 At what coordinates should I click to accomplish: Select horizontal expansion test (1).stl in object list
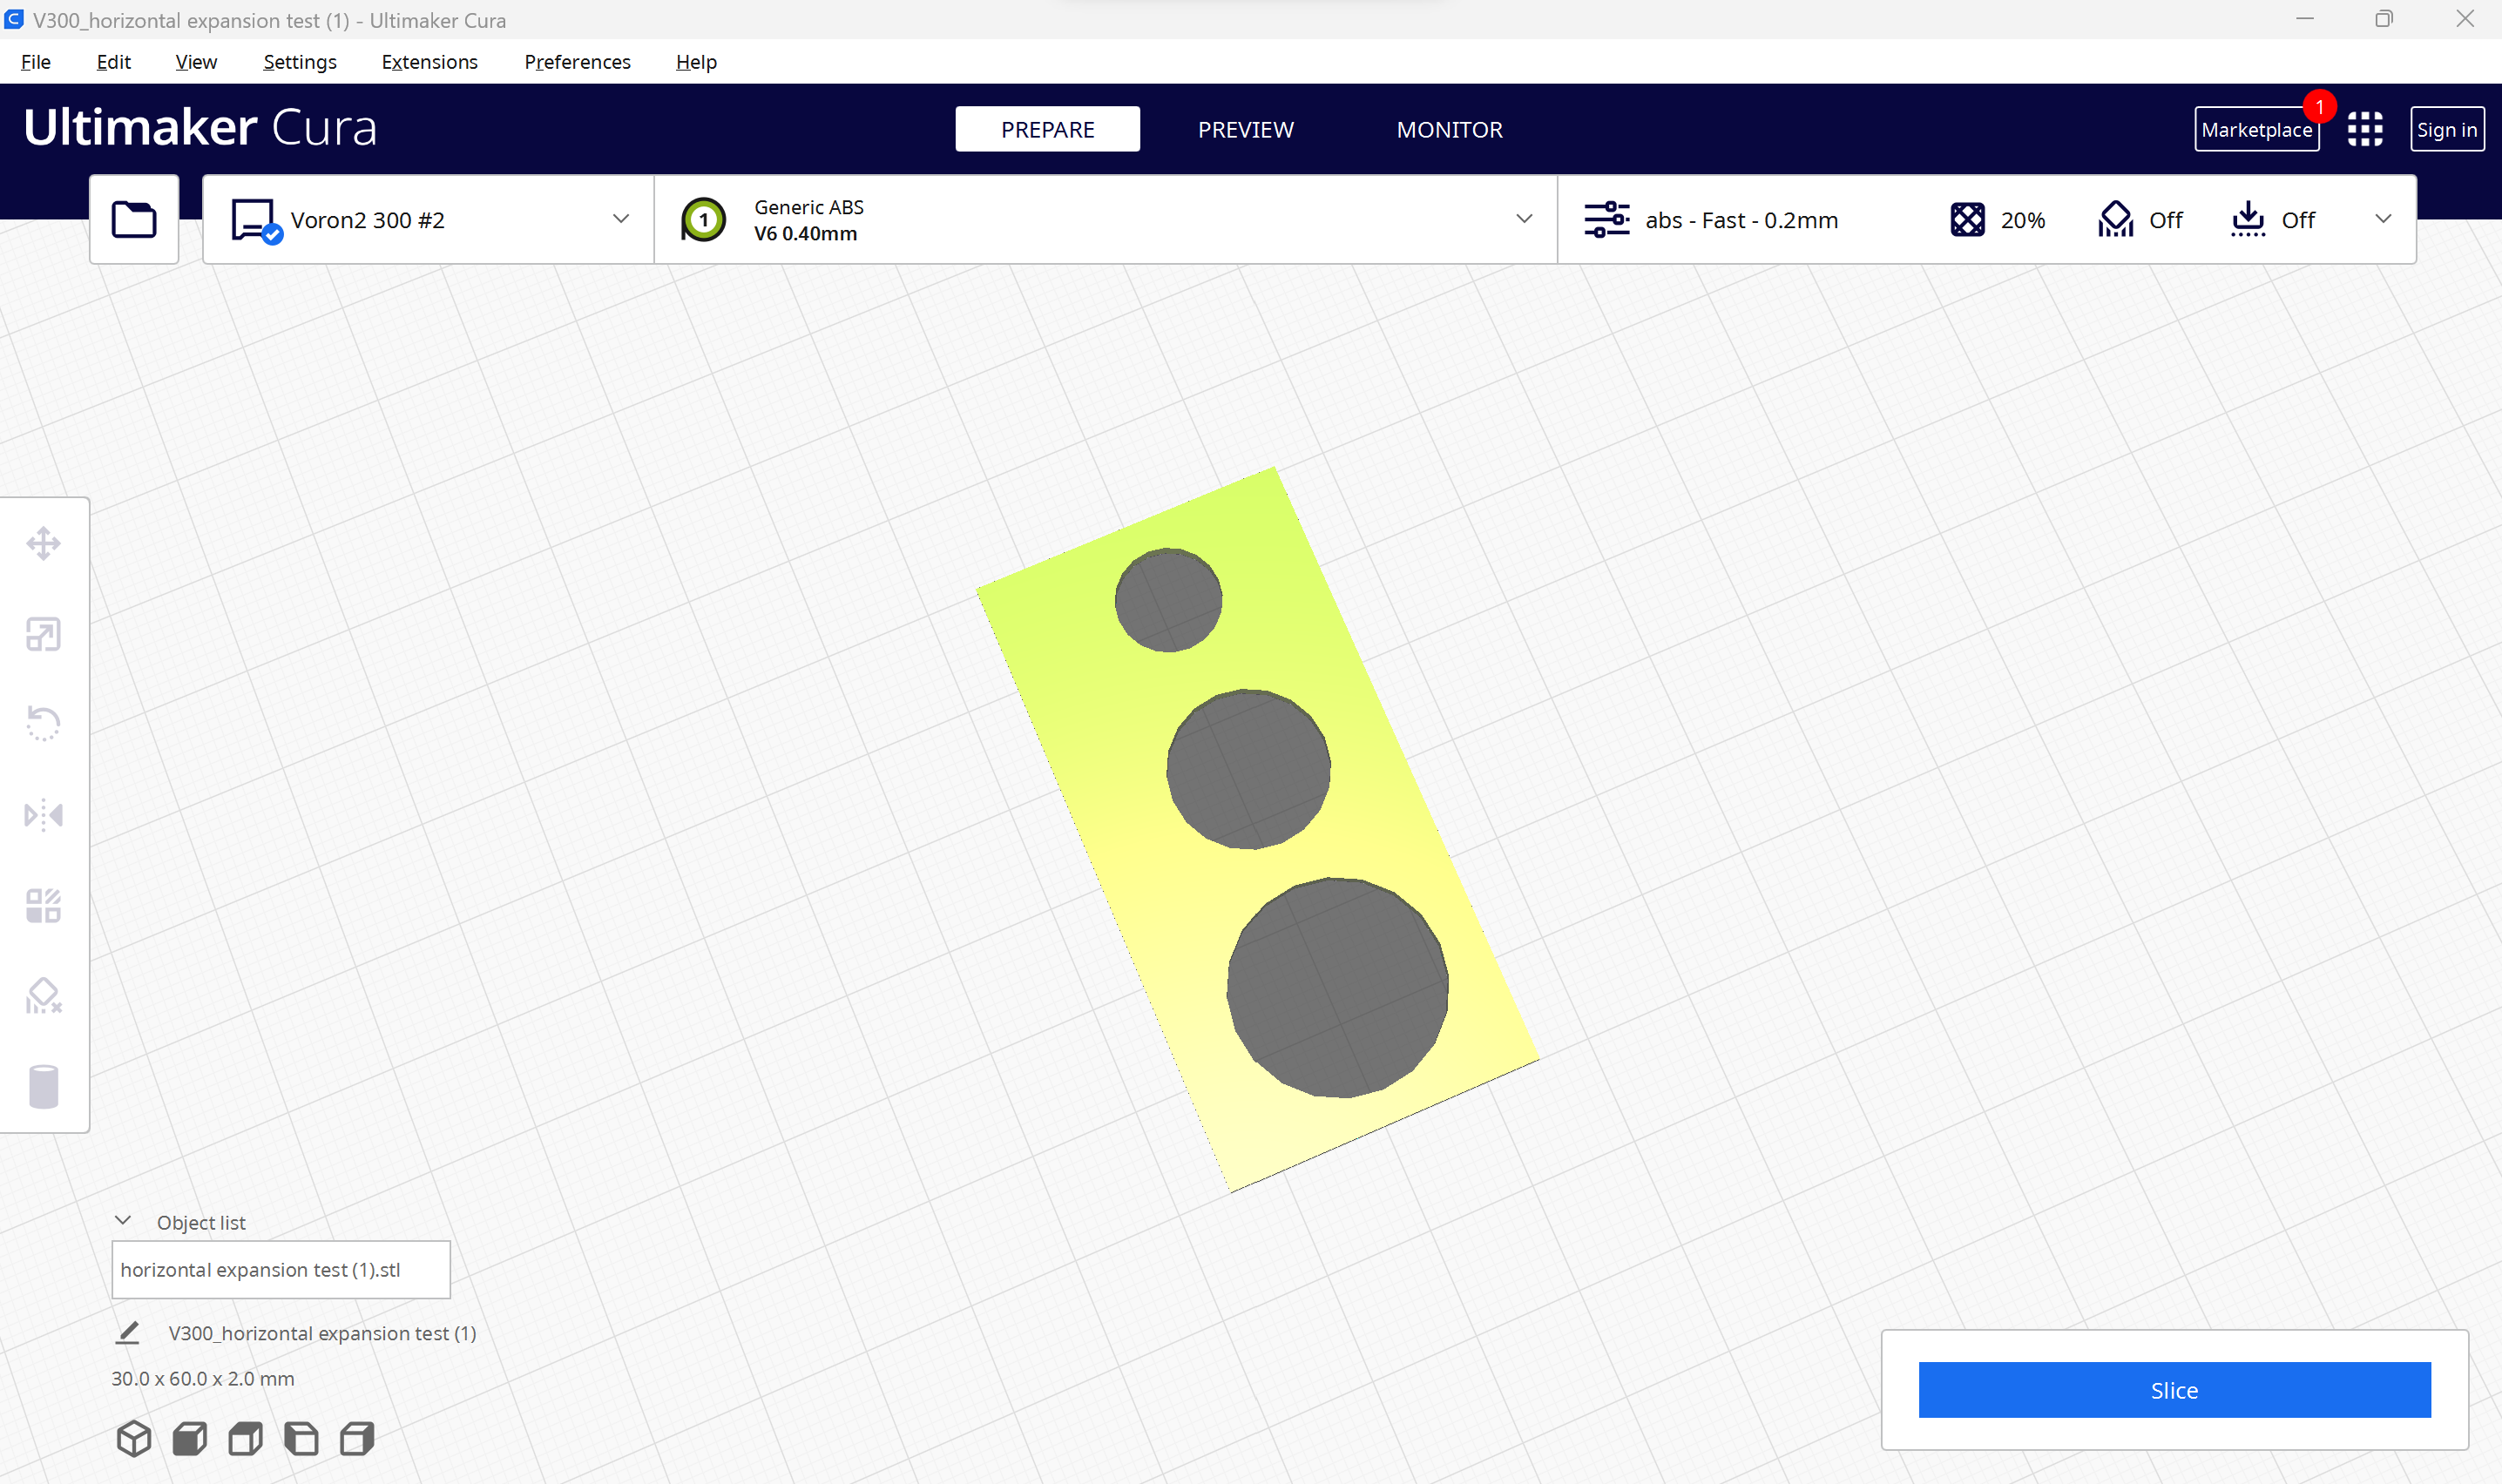click(281, 1270)
